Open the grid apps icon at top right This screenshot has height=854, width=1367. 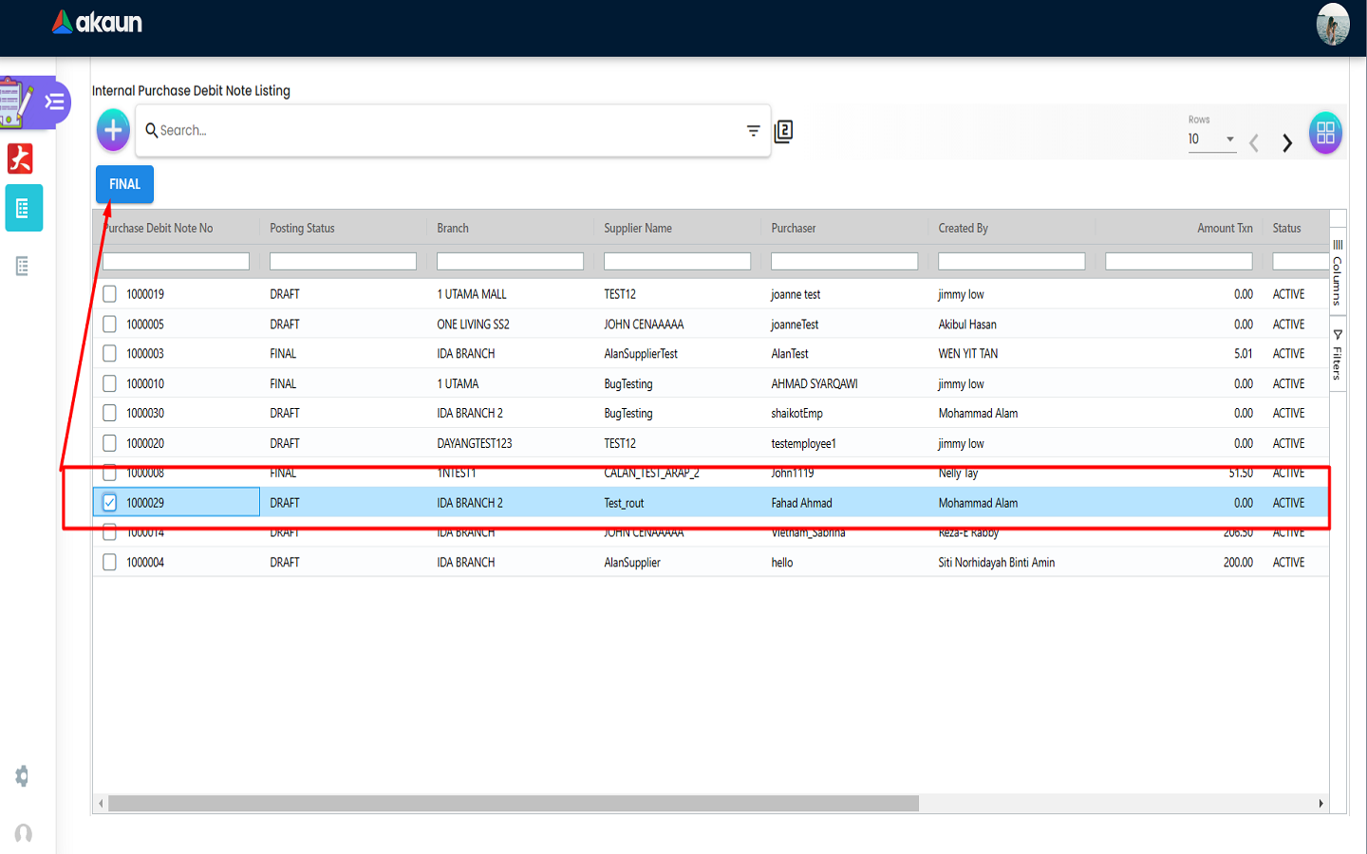pos(1325,133)
